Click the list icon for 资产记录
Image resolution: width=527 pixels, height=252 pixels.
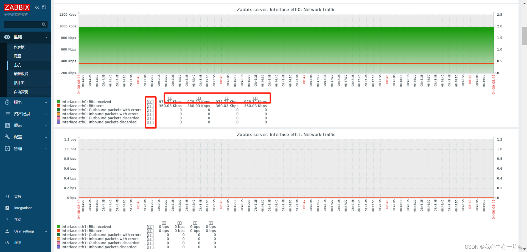pyautogui.click(x=7, y=114)
